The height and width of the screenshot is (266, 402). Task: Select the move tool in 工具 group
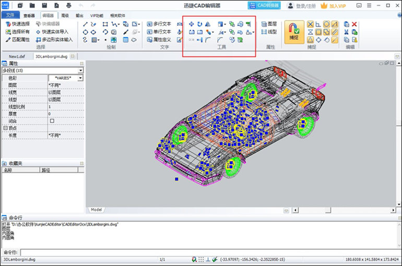(192, 24)
